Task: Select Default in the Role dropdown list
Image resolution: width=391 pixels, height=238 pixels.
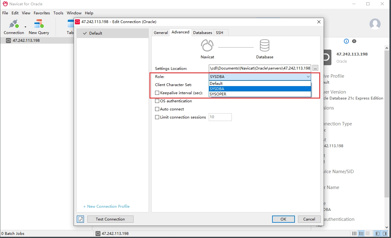Action: point(216,83)
